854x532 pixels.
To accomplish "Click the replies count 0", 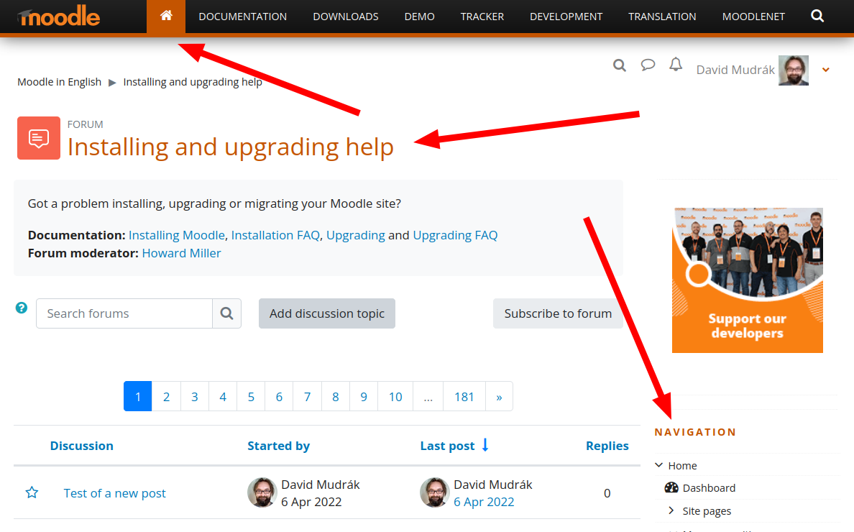I will coord(607,492).
